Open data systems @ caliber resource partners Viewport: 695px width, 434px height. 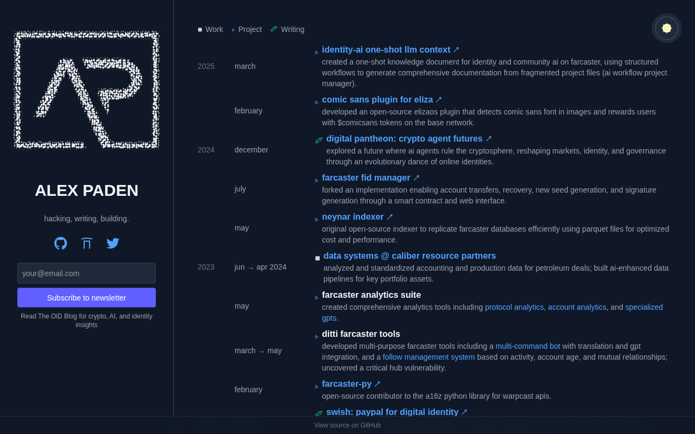(x=409, y=256)
